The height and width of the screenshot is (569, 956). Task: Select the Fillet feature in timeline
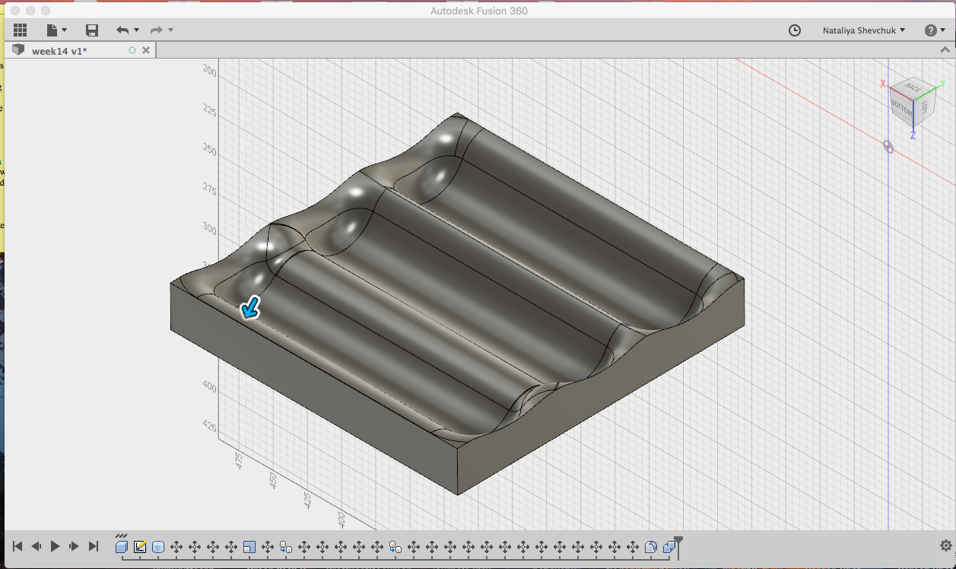pyautogui.click(x=651, y=546)
